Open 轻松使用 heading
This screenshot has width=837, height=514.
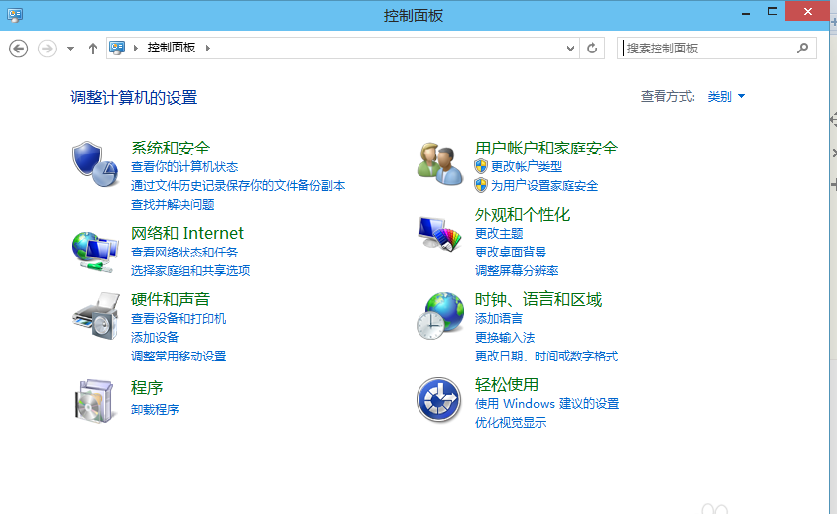click(x=507, y=385)
